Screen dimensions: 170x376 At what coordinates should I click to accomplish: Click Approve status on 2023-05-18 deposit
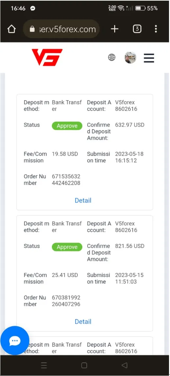pyautogui.click(x=67, y=126)
